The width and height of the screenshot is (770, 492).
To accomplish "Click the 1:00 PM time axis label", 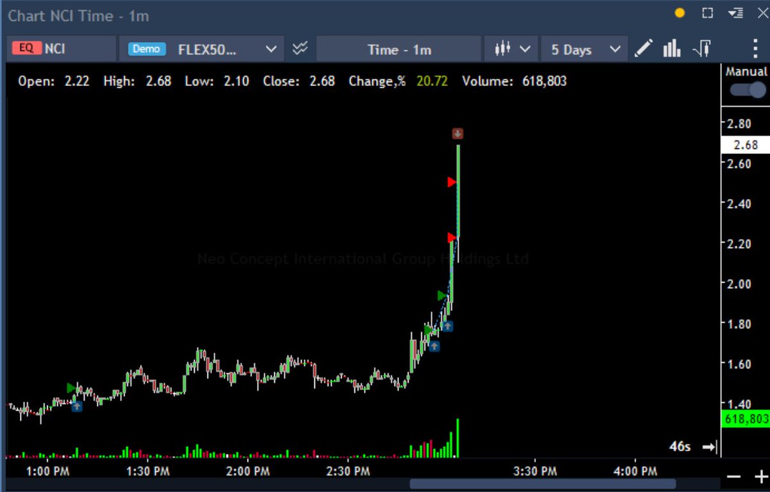I will tap(48, 471).
